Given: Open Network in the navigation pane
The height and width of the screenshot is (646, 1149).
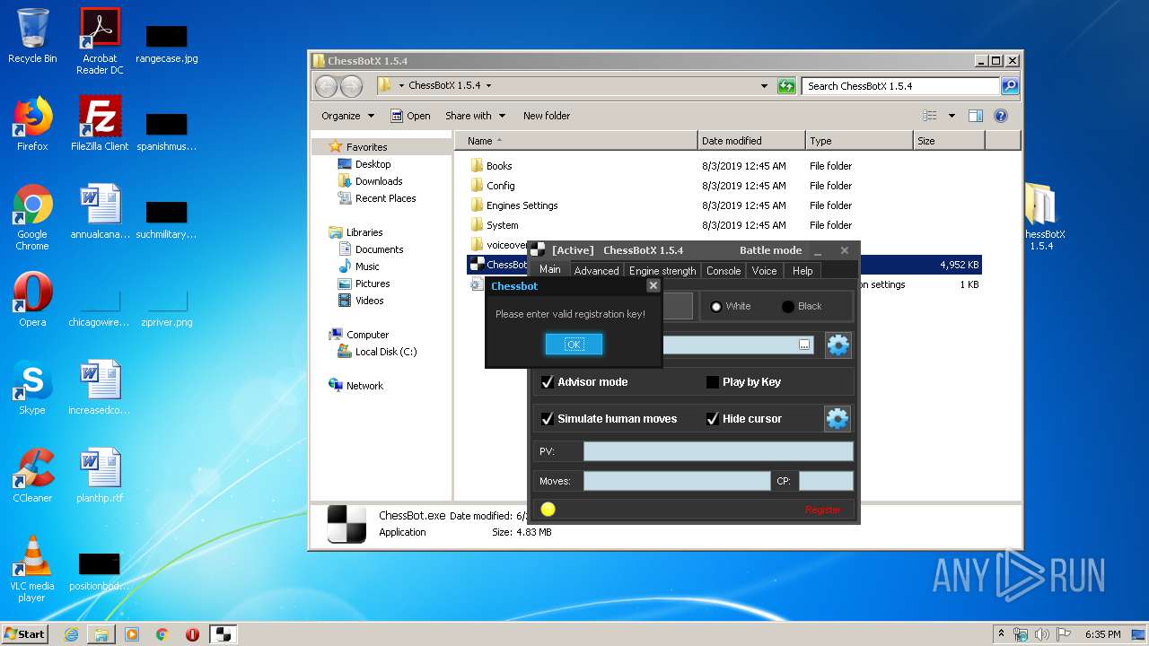Looking at the screenshot, I should click(364, 386).
